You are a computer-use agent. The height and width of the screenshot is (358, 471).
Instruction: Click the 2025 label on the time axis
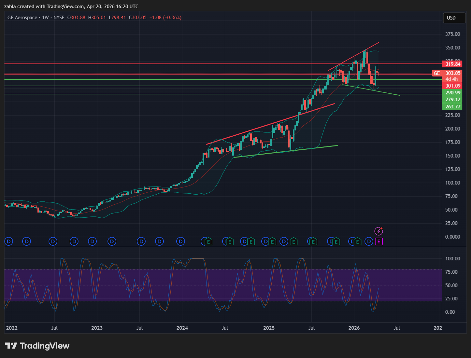269,328
